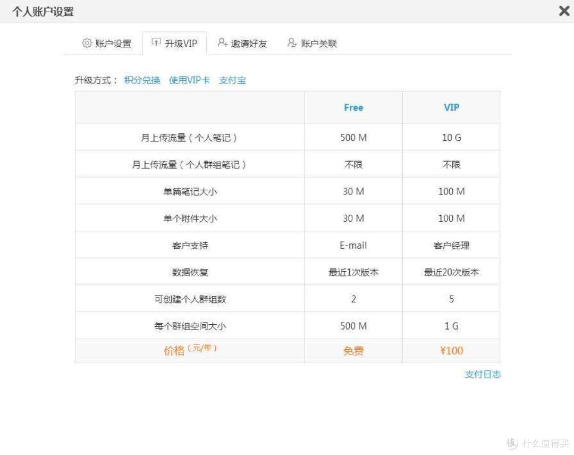Select the 账户关联 tab

click(x=313, y=44)
